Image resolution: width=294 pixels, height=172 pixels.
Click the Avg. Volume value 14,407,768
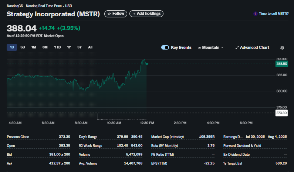(x=133, y=163)
